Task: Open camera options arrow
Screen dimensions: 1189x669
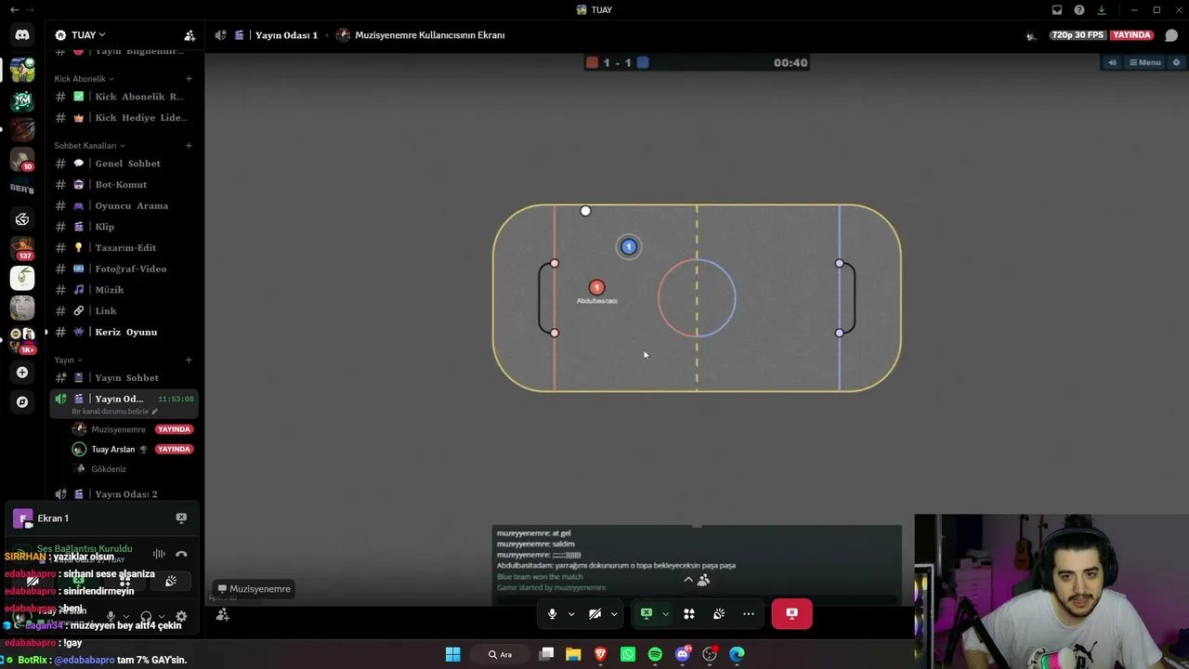Action: pyautogui.click(x=614, y=613)
